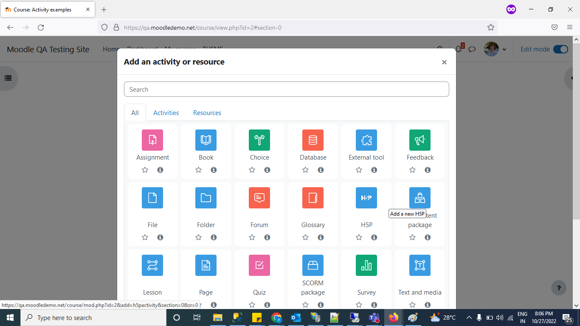580x326 pixels.
Task: Choose the File resource icon
Action: pyautogui.click(x=152, y=198)
